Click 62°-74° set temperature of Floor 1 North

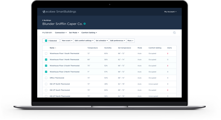pos(121,59)
